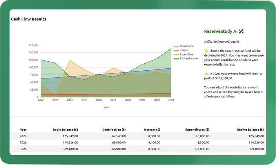Click the 2028 label on chart x-axis

coord(128,100)
